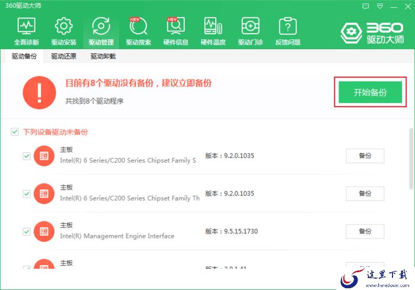
Task: Click text 共找到8个驱动程序
Action: [x=94, y=101]
